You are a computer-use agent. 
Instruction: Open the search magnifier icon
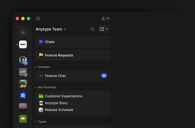tap(92, 29)
